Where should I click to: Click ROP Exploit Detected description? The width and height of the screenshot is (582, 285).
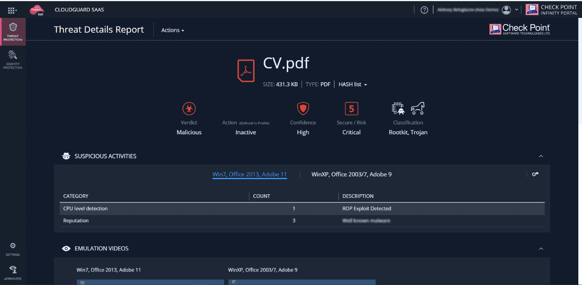[x=367, y=208]
